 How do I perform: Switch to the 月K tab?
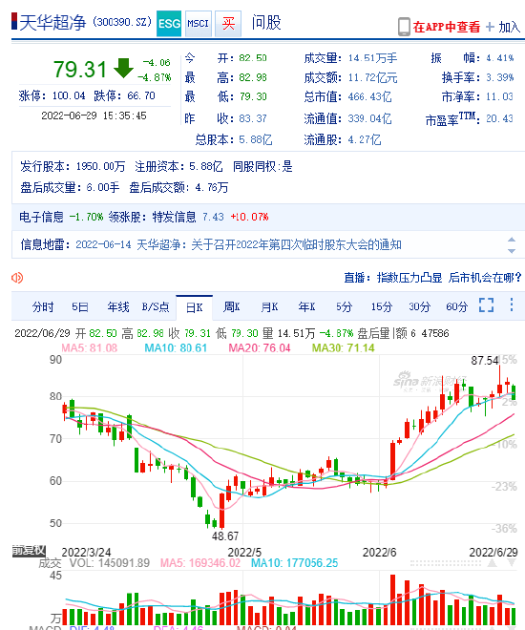pyautogui.click(x=269, y=307)
